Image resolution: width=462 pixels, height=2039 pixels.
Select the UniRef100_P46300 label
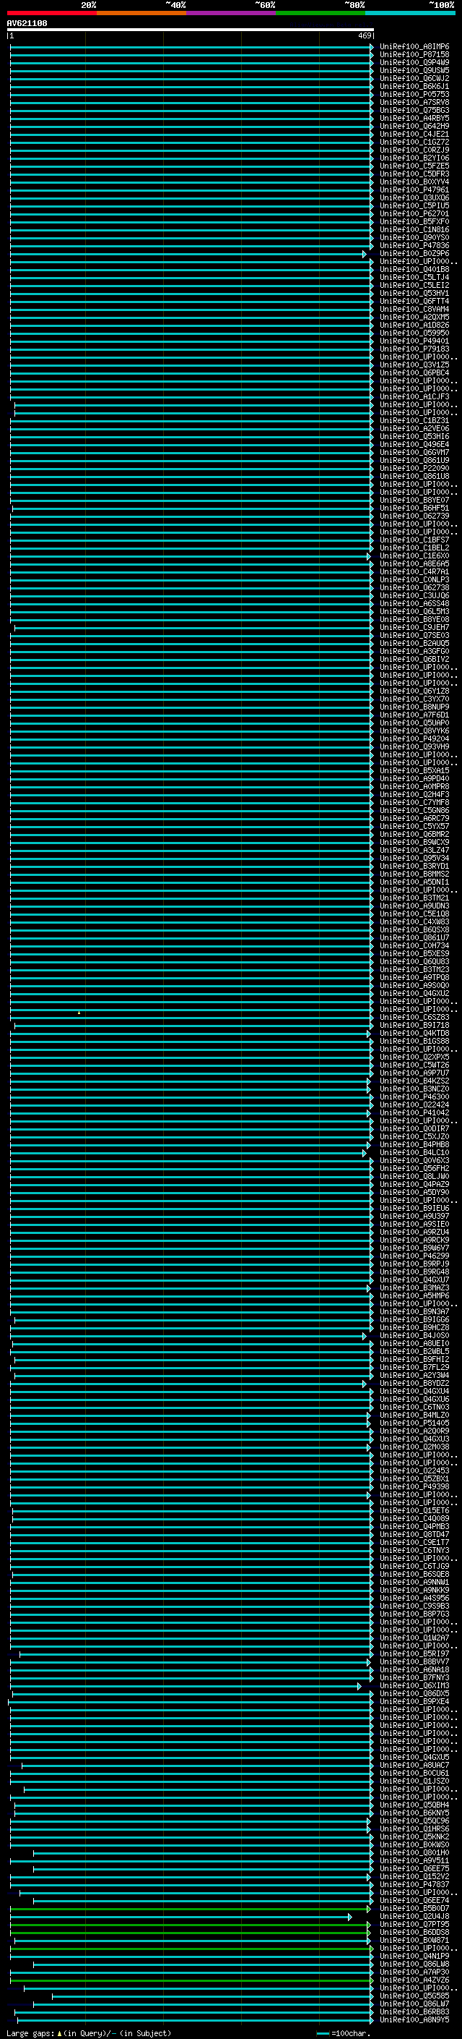414,1097
